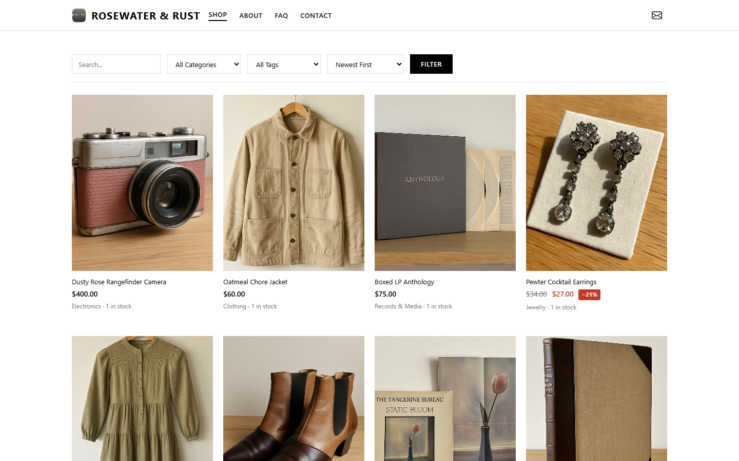Click the $60.00 price

(234, 294)
